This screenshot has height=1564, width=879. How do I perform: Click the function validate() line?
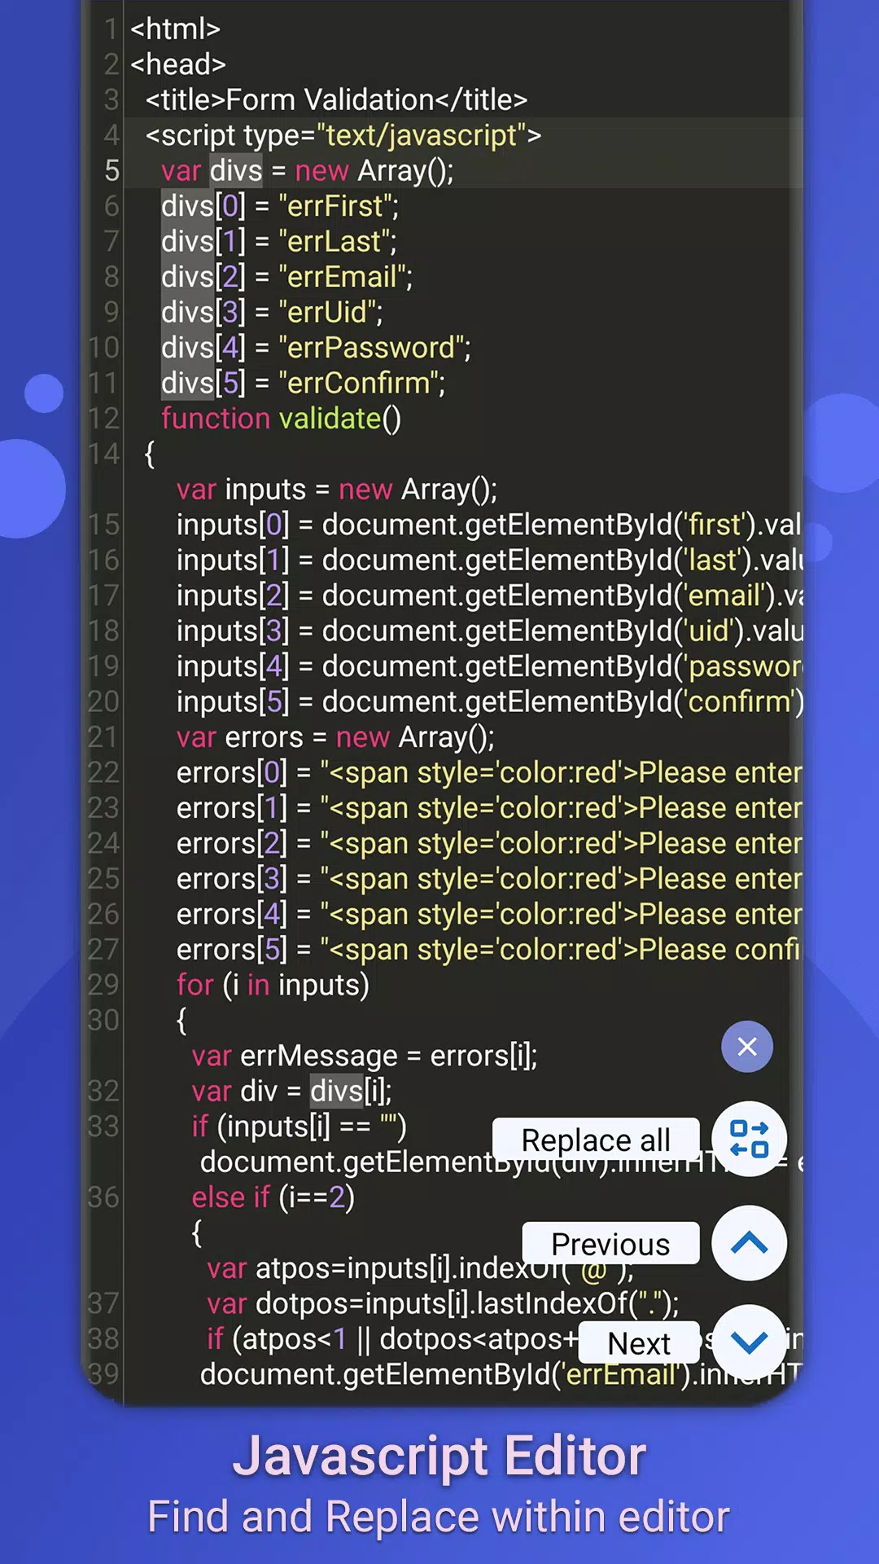(281, 419)
